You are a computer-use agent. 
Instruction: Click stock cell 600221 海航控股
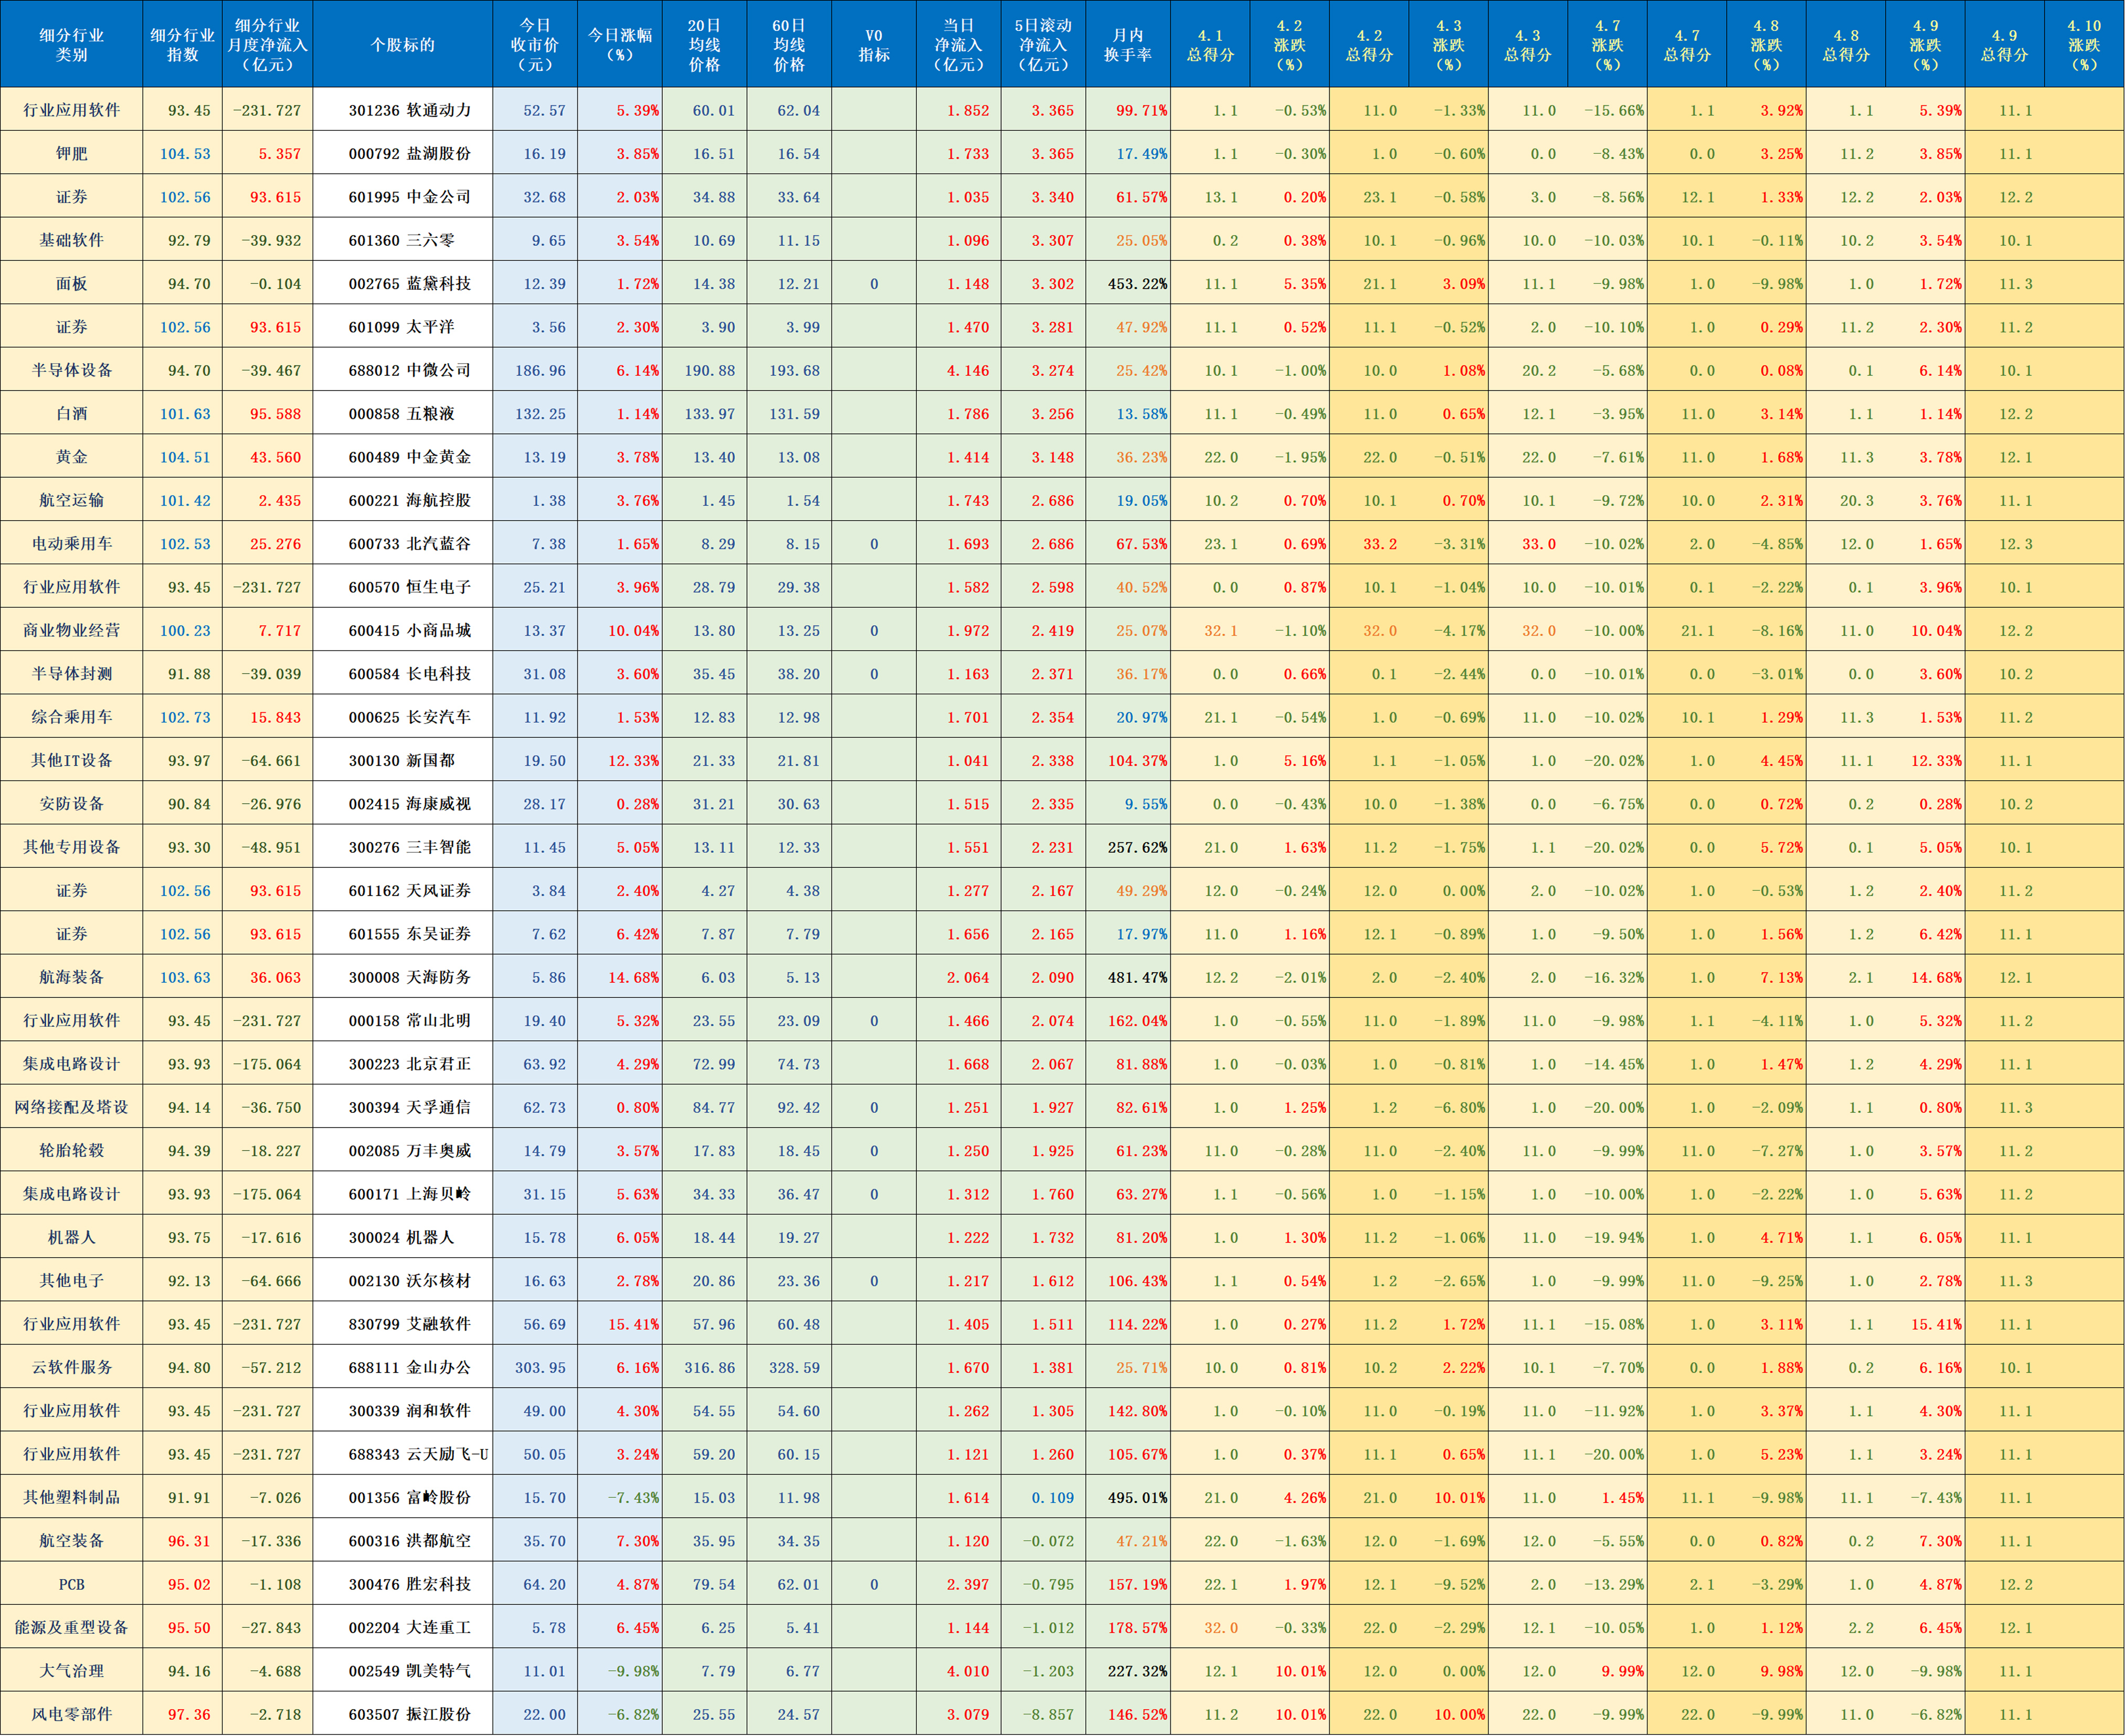click(x=403, y=500)
